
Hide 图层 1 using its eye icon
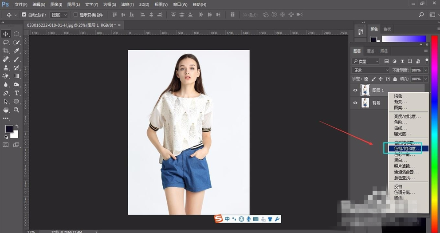click(355, 90)
